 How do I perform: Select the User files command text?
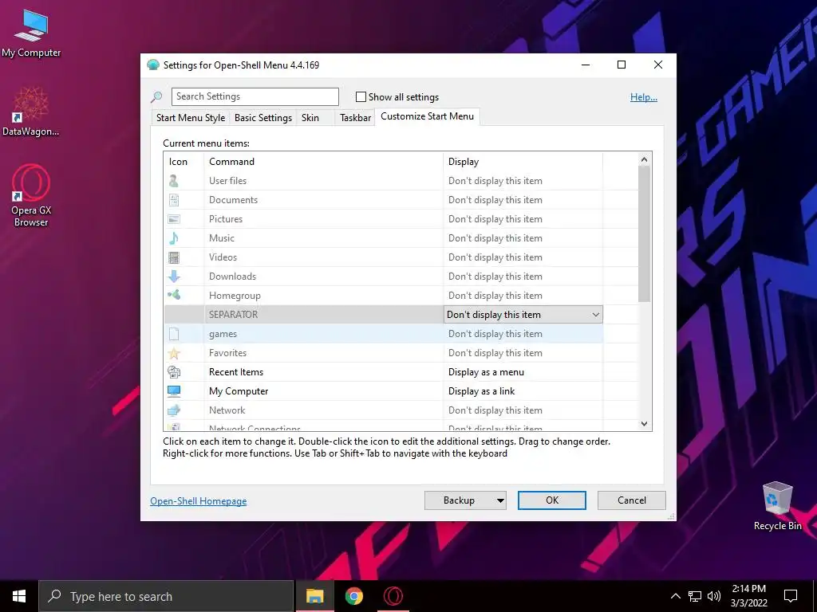[227, 181]
